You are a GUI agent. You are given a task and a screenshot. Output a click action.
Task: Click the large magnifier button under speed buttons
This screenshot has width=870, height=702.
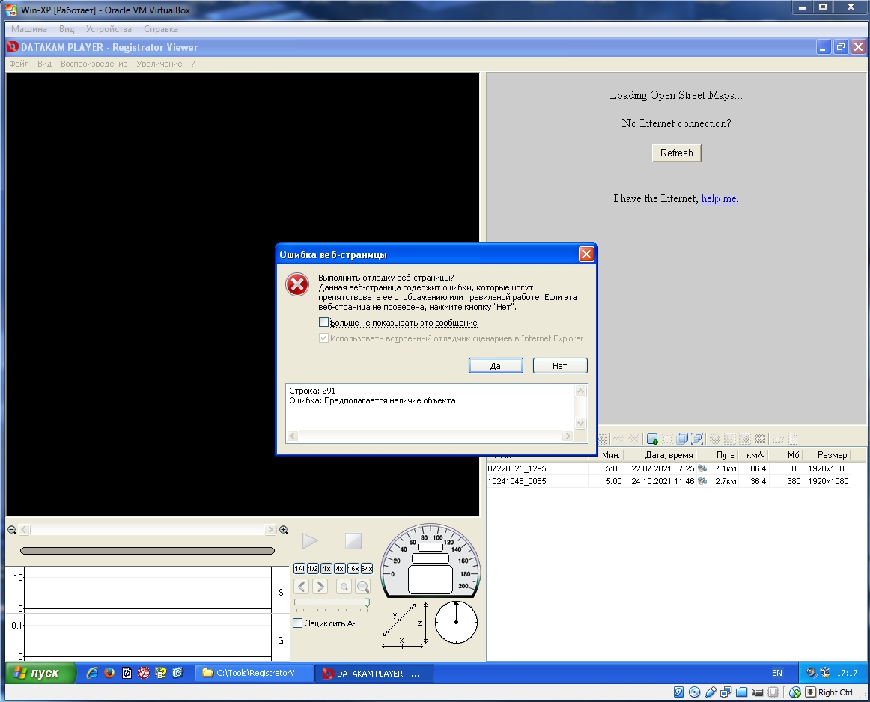(x=363, y=587)
